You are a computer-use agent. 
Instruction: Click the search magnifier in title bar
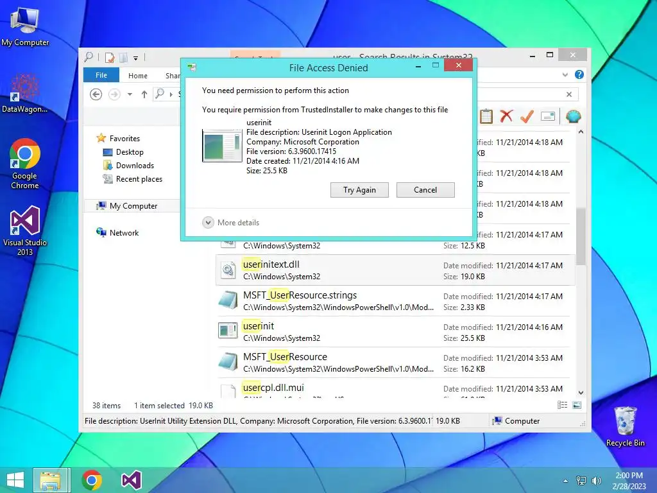(x=89, y=56)
